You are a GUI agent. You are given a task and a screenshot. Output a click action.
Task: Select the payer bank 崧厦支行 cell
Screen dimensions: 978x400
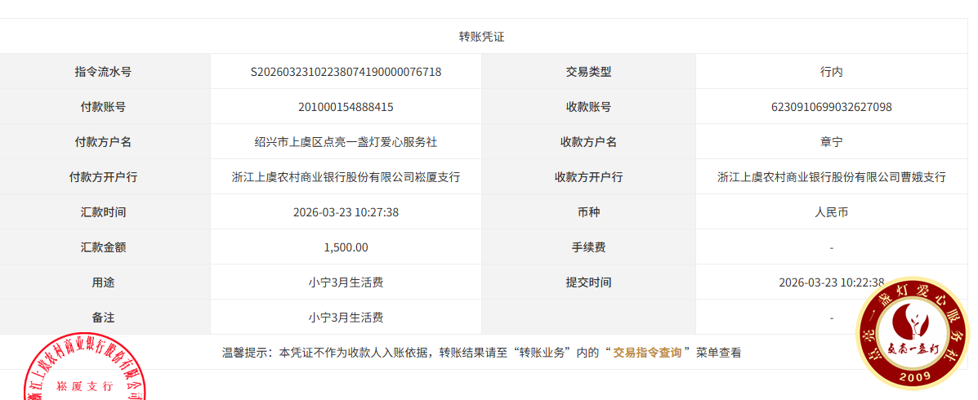click(x=346, y=177)
